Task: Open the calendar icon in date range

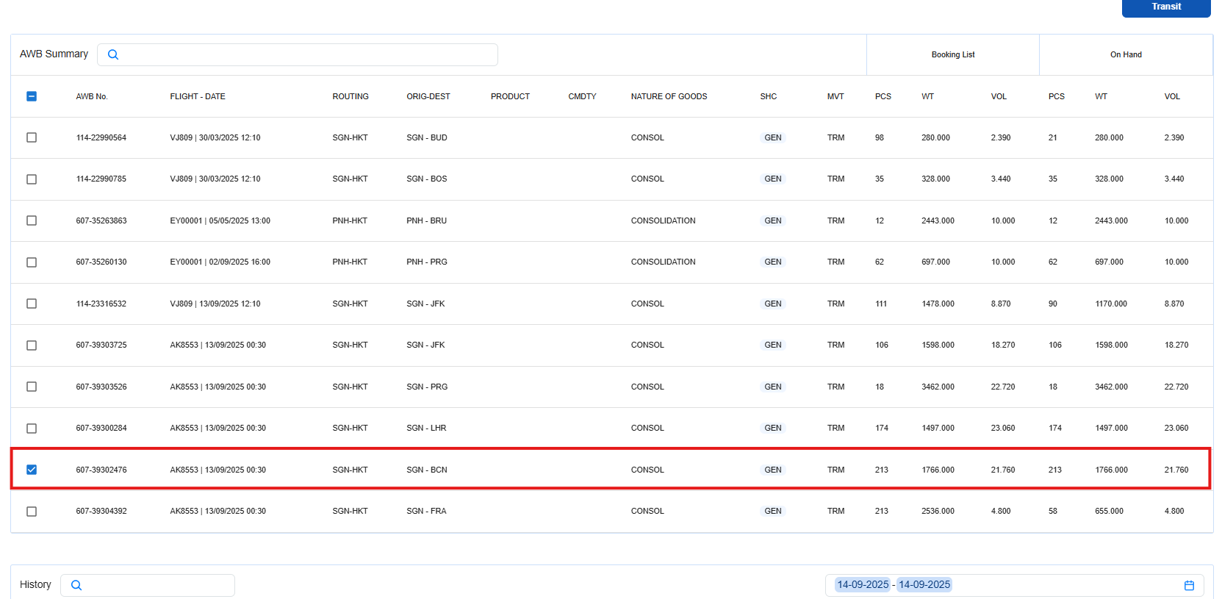Action: coord(1189,585)
